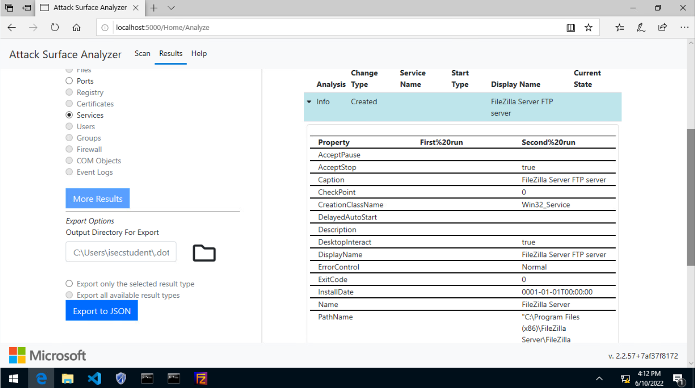
Task: Set tabs aside icon in tab bar
Action: [x=27, y=8]
